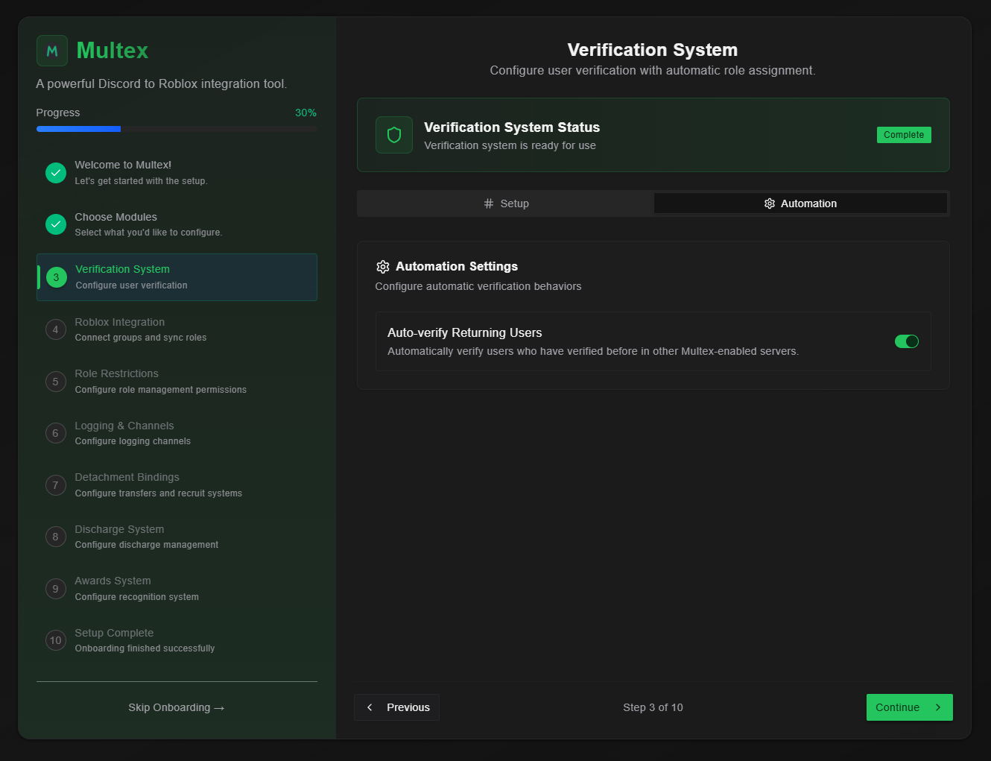Click the Multex brand name text

pos(113,50)
